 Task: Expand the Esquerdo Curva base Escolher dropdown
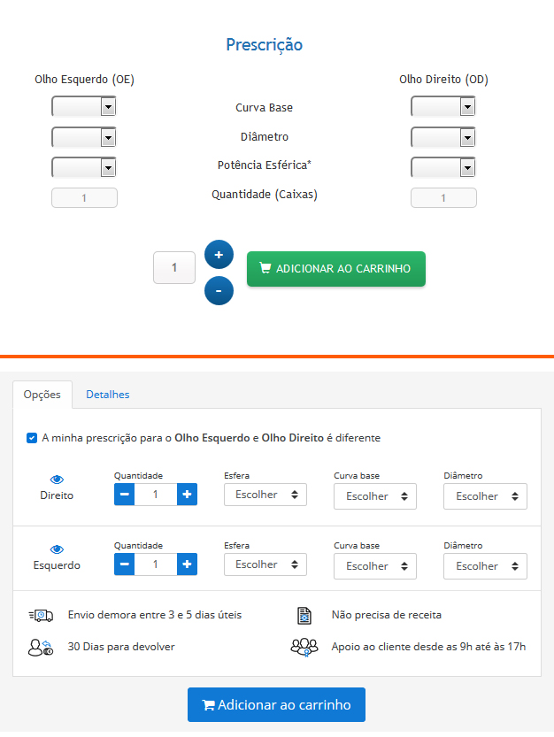[375, 566]
